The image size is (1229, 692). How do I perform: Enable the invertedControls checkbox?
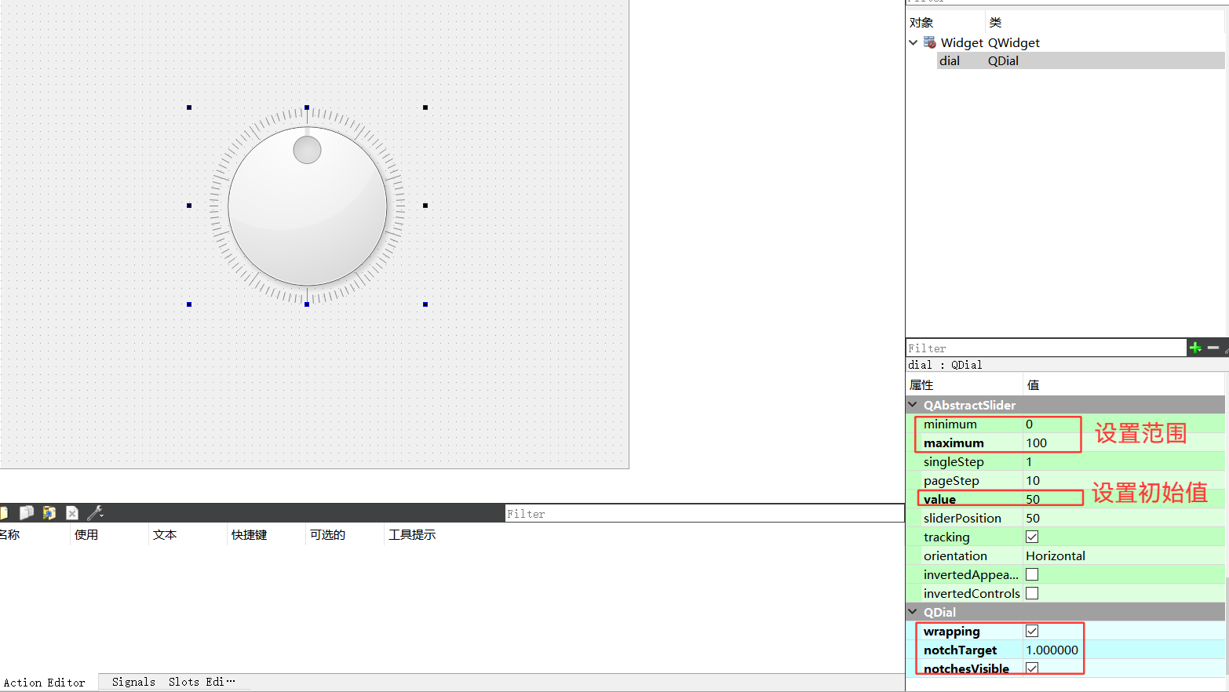1032,593
